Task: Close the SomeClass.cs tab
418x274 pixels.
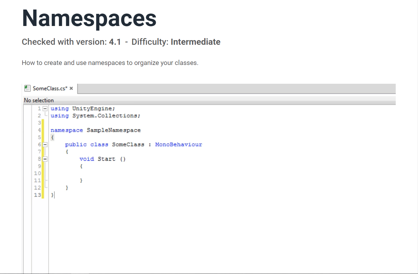Action: tap(71, 88)
